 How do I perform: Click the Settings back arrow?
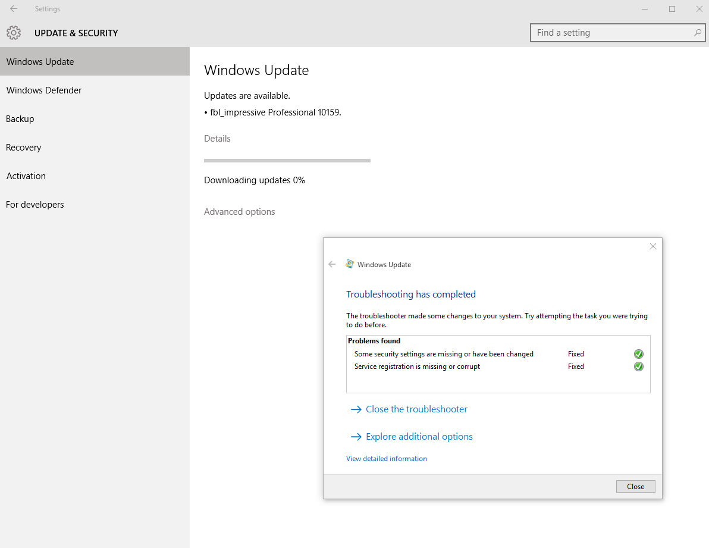[x=14, y=8]
